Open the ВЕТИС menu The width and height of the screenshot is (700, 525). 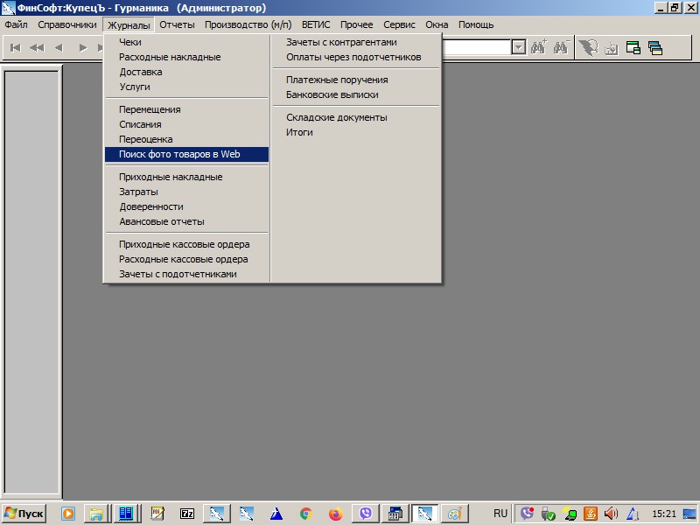pyautogui.click(x=316, y=24)
